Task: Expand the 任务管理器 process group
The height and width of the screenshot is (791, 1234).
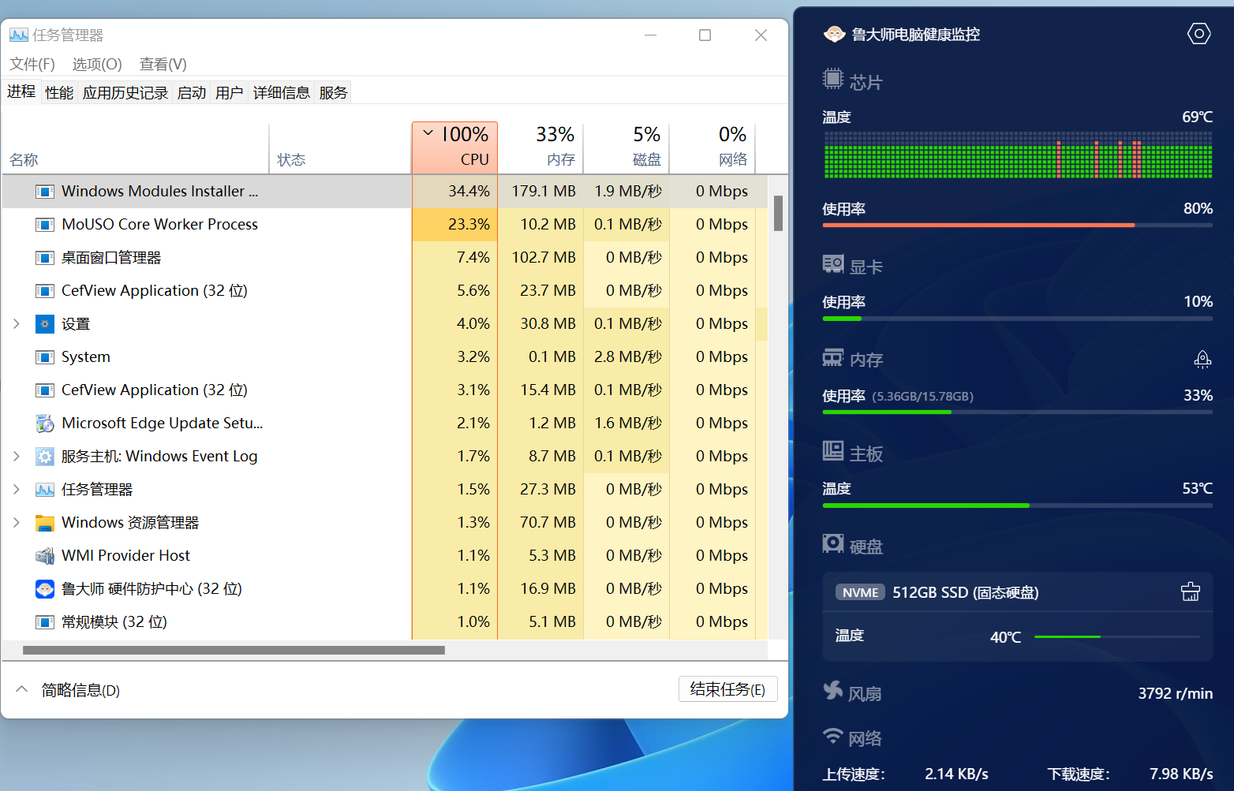Action: 16,489
